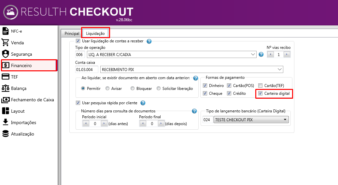Viewport: 338px width, 185px height.
Task: Select the Liquidação tab
Action: coord(95,34)
